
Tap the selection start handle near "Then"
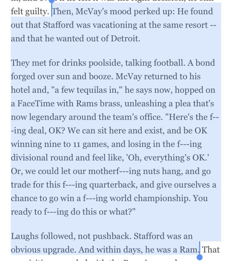pyautogui.click(x=51, y=1)
